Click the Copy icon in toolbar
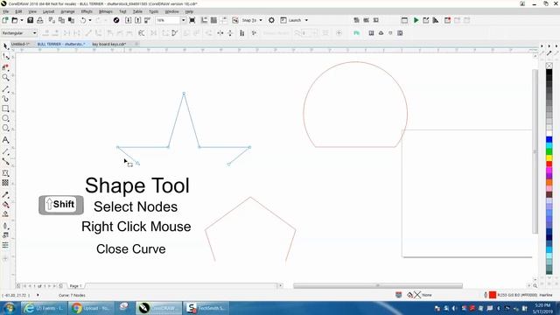Image resolution: width=560 pixels, height=315 pixels. 61,20
